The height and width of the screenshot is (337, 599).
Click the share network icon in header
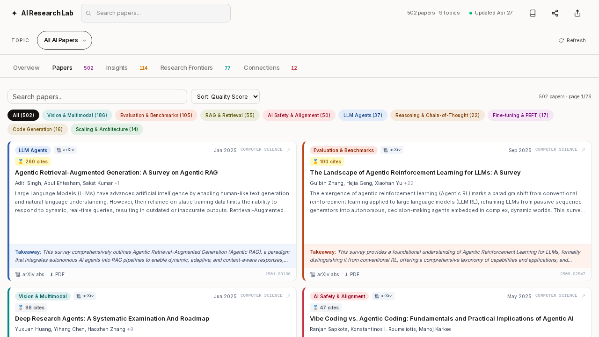(555, 13)
